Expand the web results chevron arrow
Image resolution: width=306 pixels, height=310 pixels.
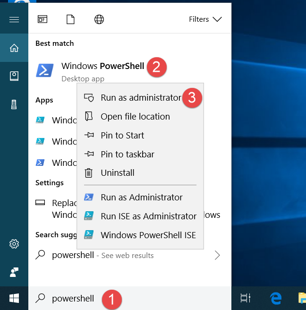217,255
